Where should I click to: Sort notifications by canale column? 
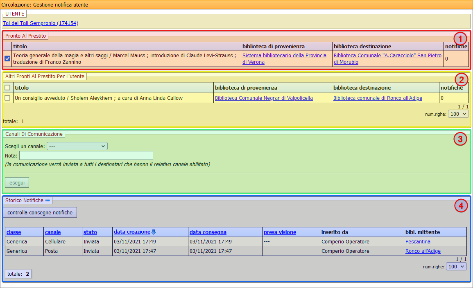pyautogui.click(x=53, y=232)
